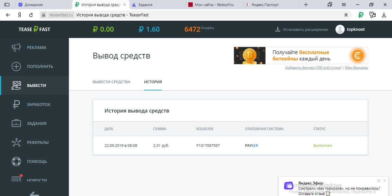Close the Яндекс.Эфир notification

click(385, 180)
